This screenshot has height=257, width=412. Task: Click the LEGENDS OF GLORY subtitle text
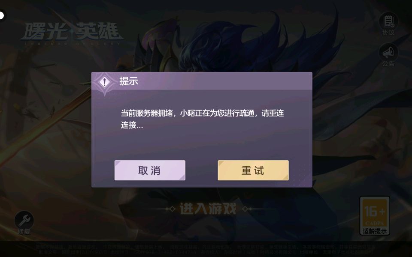click(73, 44)
